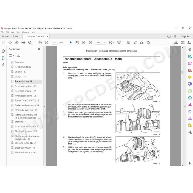The width and height of the screenshot is (193, 193).
Task: Open notifications bell
Action: 175,36
